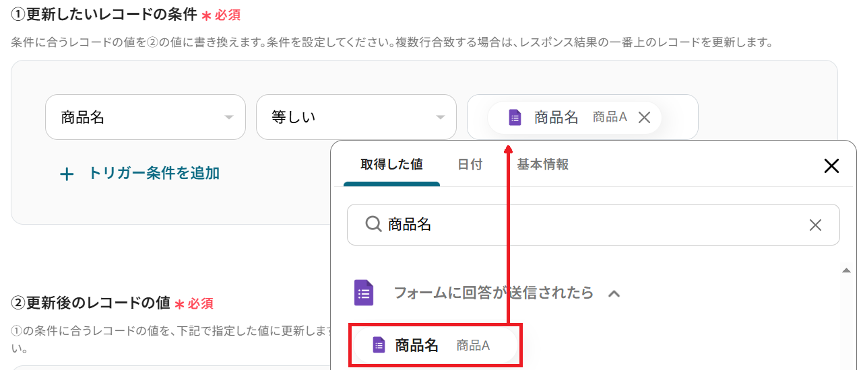Click the 商品名 search input field
Screen dimensions: 863x370
pos(593,225)
